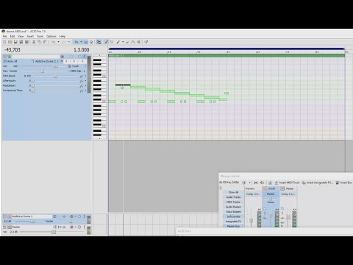353x265 pixels.
Task: Toggle the MIDI Tracks filter in mixer
Action: tap(233, 202)
